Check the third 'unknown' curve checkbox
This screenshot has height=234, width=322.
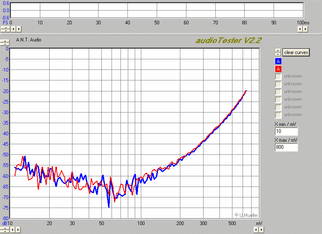click(x=278, y=92)
